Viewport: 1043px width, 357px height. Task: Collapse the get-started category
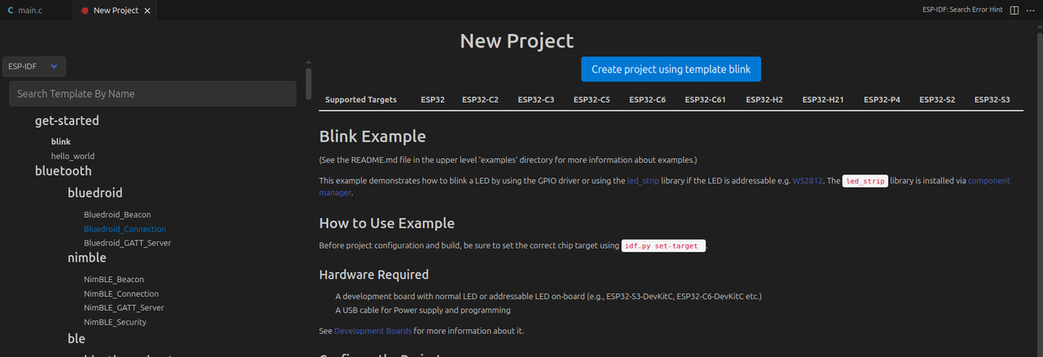click(67, 121)
